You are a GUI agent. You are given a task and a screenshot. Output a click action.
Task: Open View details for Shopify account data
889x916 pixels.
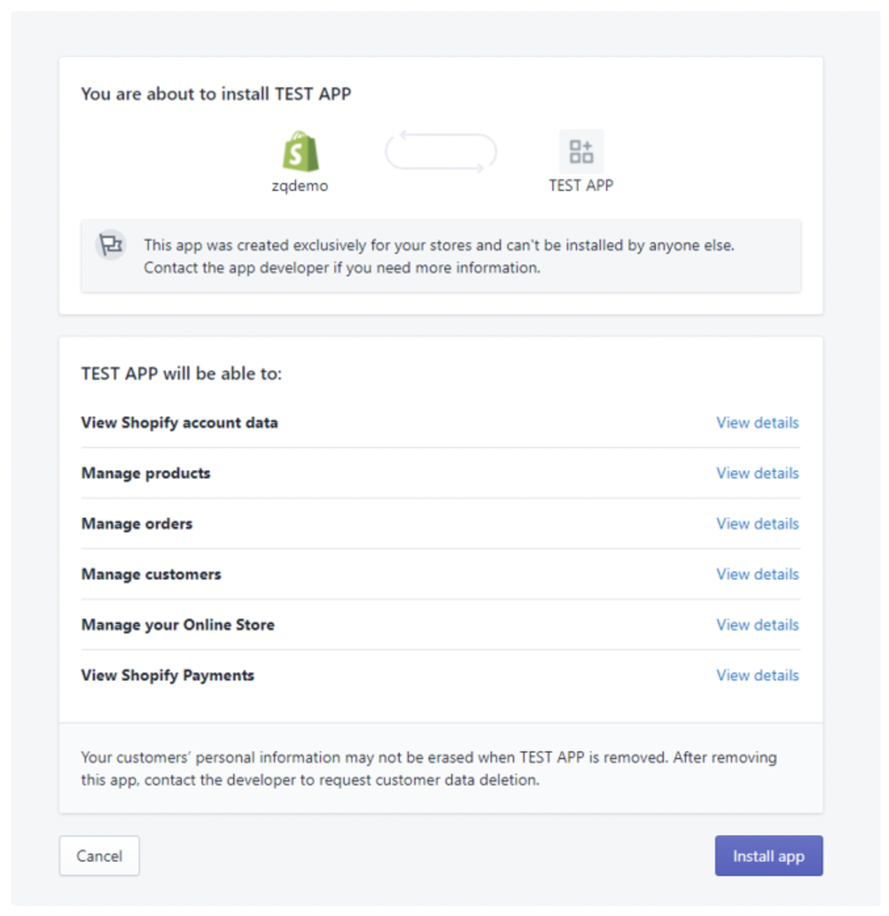pyautogui.click(x=757, y=423)
